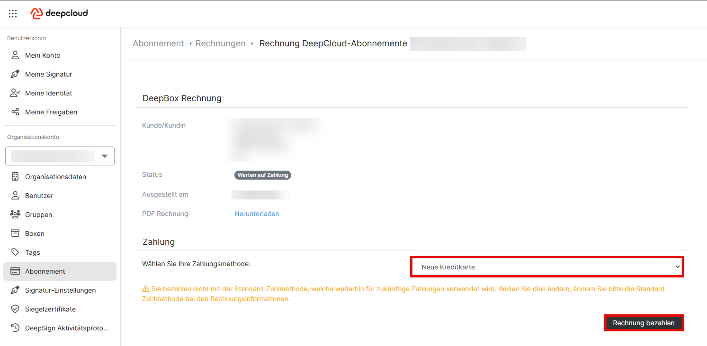Screen dimensions: 707x346
Task: Click the shield icon beside Siegelzertifikate
Action: tap(15, 309)
